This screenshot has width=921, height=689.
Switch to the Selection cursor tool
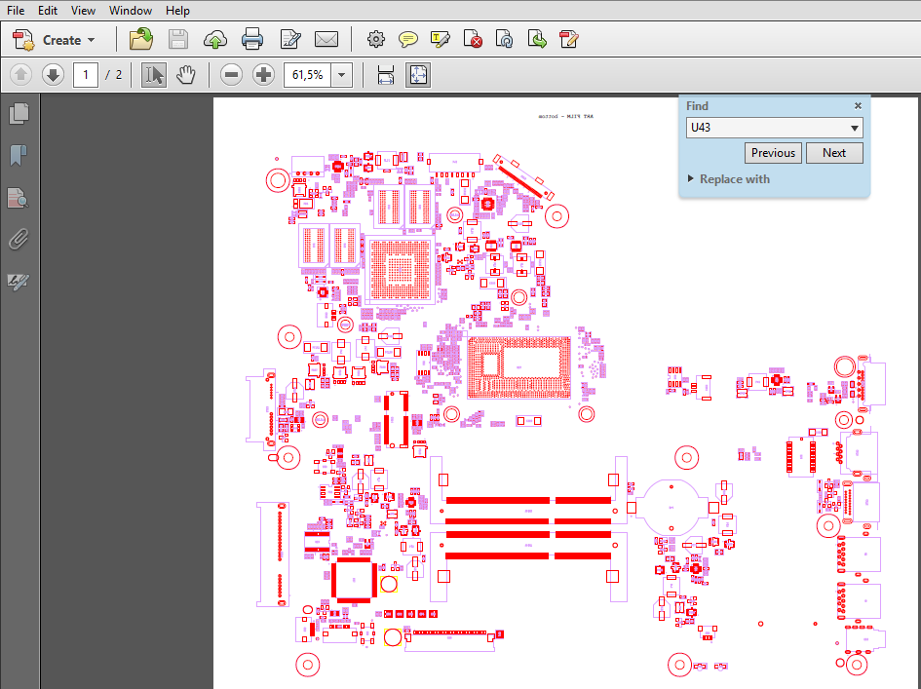153,75
